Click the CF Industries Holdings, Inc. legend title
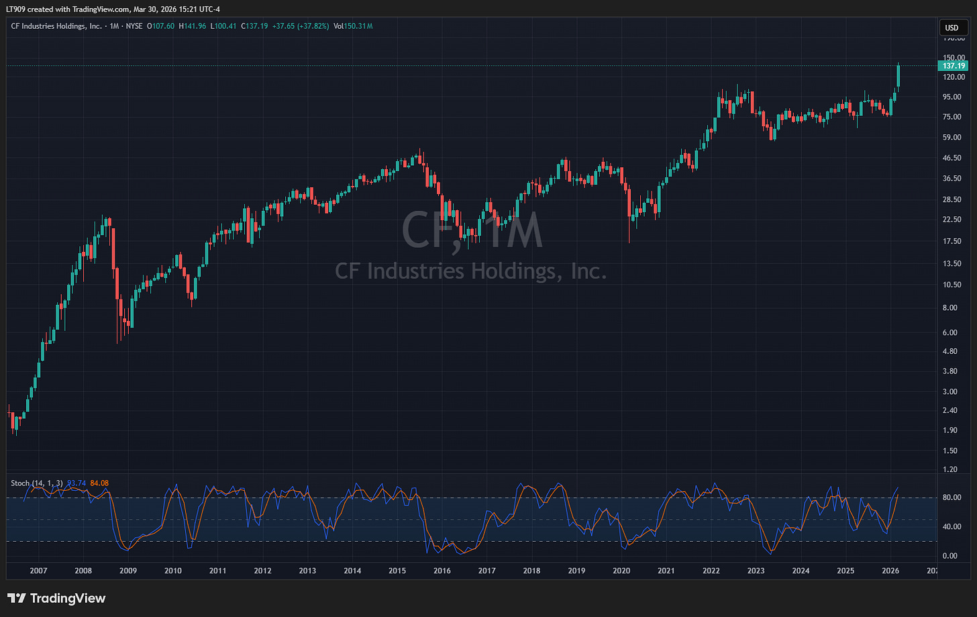Screen dimensions: 977x617 56,26
